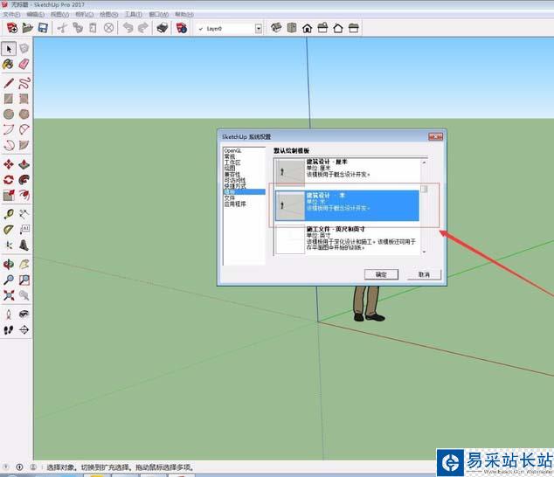Choose the Freehand squiggle tool

24,83
